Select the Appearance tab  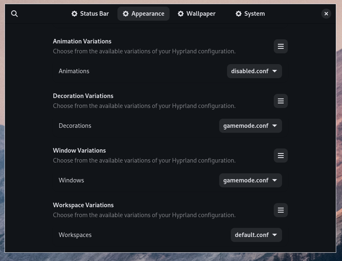coord(143,14)
